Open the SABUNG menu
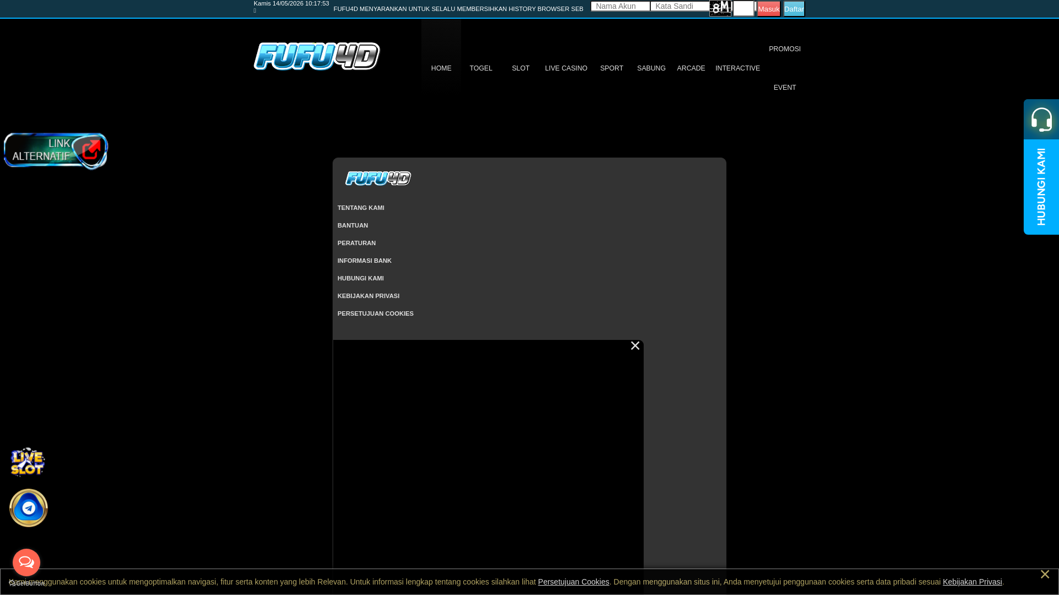This screenshot has width=1059, height=595. [x=651, y=68]
